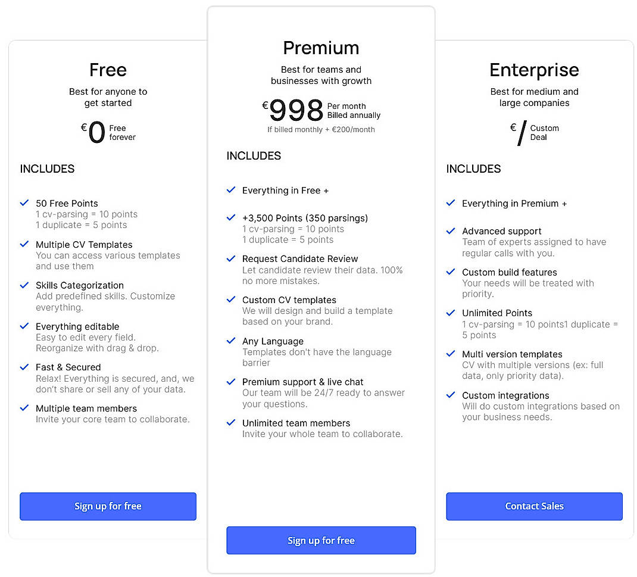This screenshot has height=577, width=637.
Task: Click the checkmark beside 'Unlimited Points'
Action: pyautogui.click(x=451, y=313)
